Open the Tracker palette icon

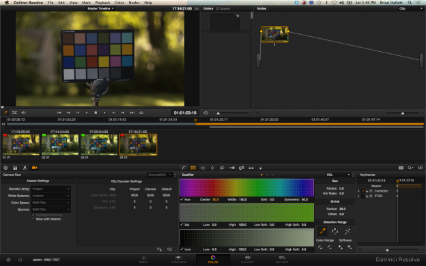coord(212,168)
